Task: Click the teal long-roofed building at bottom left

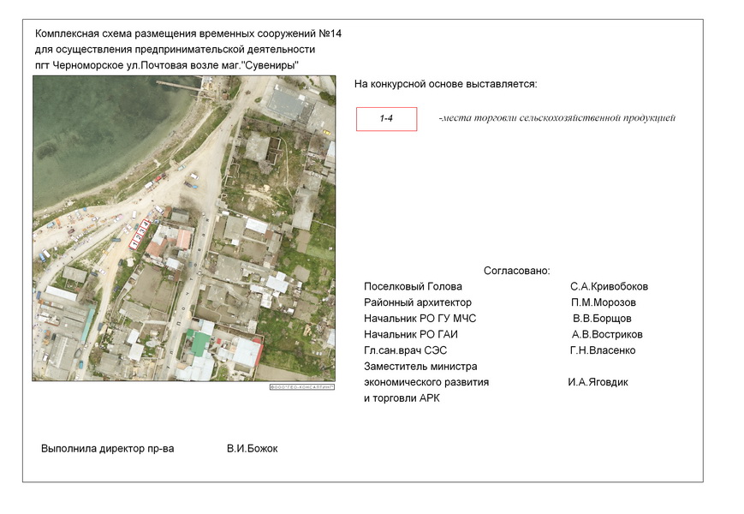Action: coord(88,325)
